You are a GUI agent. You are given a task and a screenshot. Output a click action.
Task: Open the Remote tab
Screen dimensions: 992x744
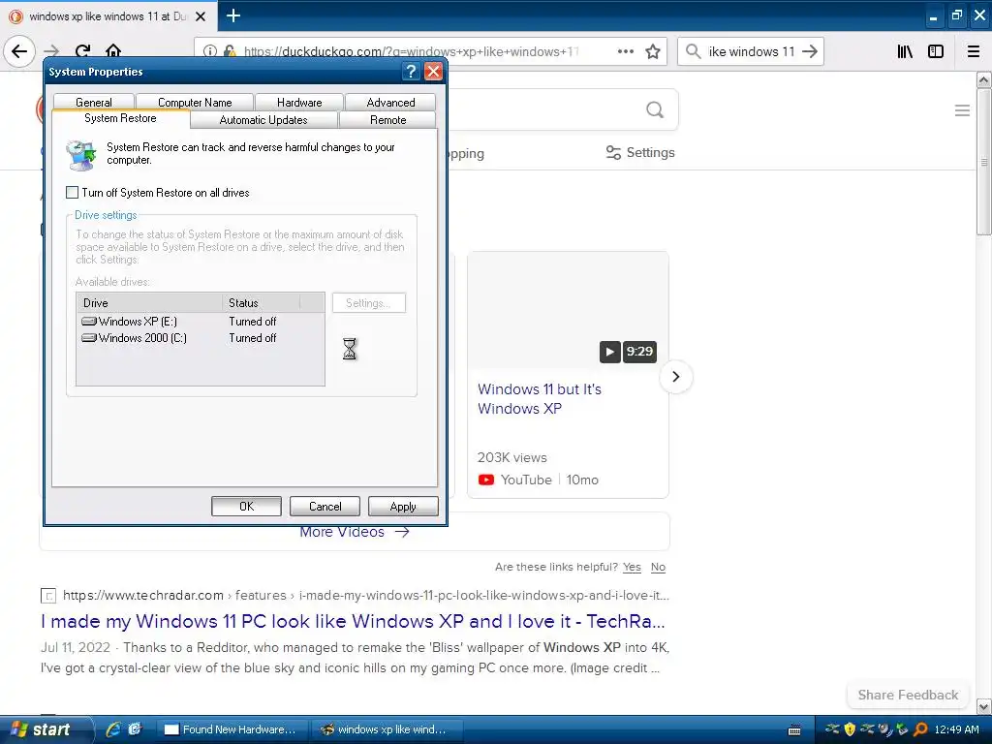pyautogui.click(x=387, y=119)
